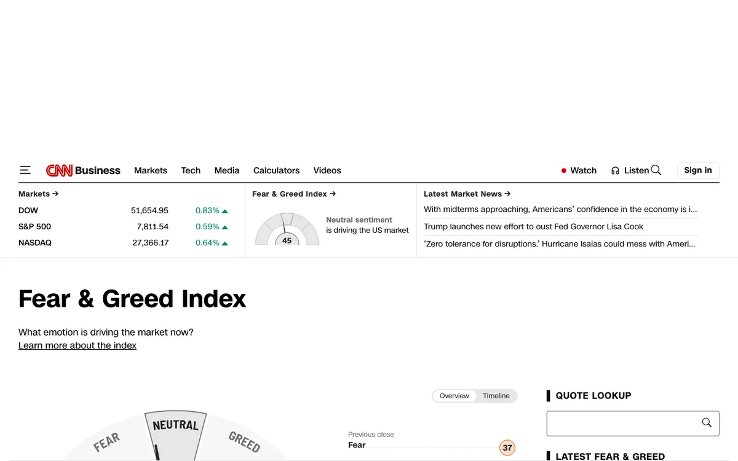Open the search magnifier in header
The image size is (738, 461).
(656, 170)
